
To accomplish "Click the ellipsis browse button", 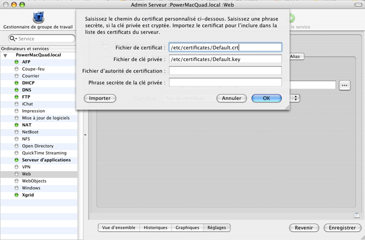I will tap(344, 85).
